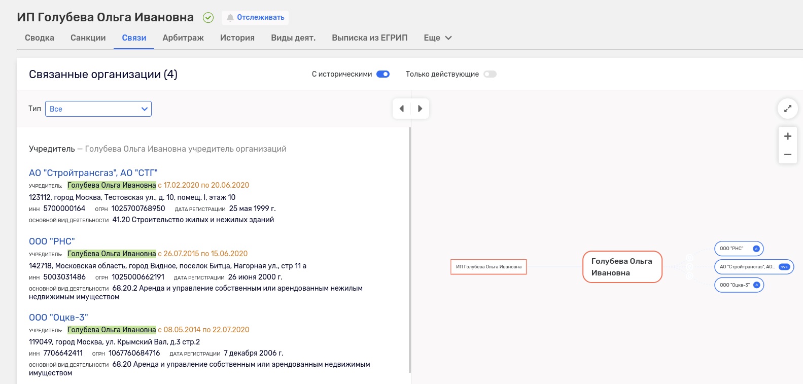Click the Связанные организации (4) heading
803x384 pixels.
tap(103, 74)
